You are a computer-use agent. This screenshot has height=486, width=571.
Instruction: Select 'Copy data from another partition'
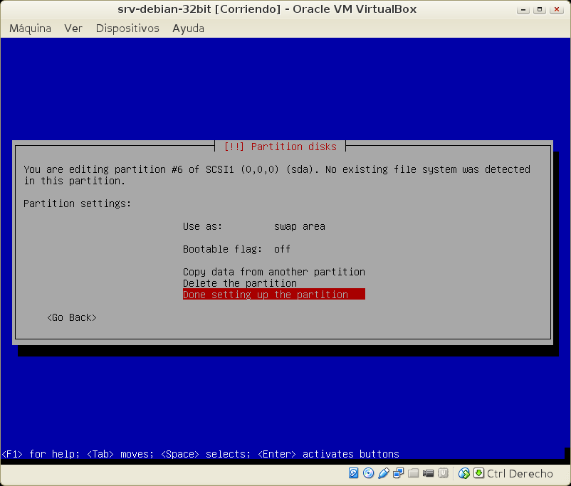coord(273,272)
